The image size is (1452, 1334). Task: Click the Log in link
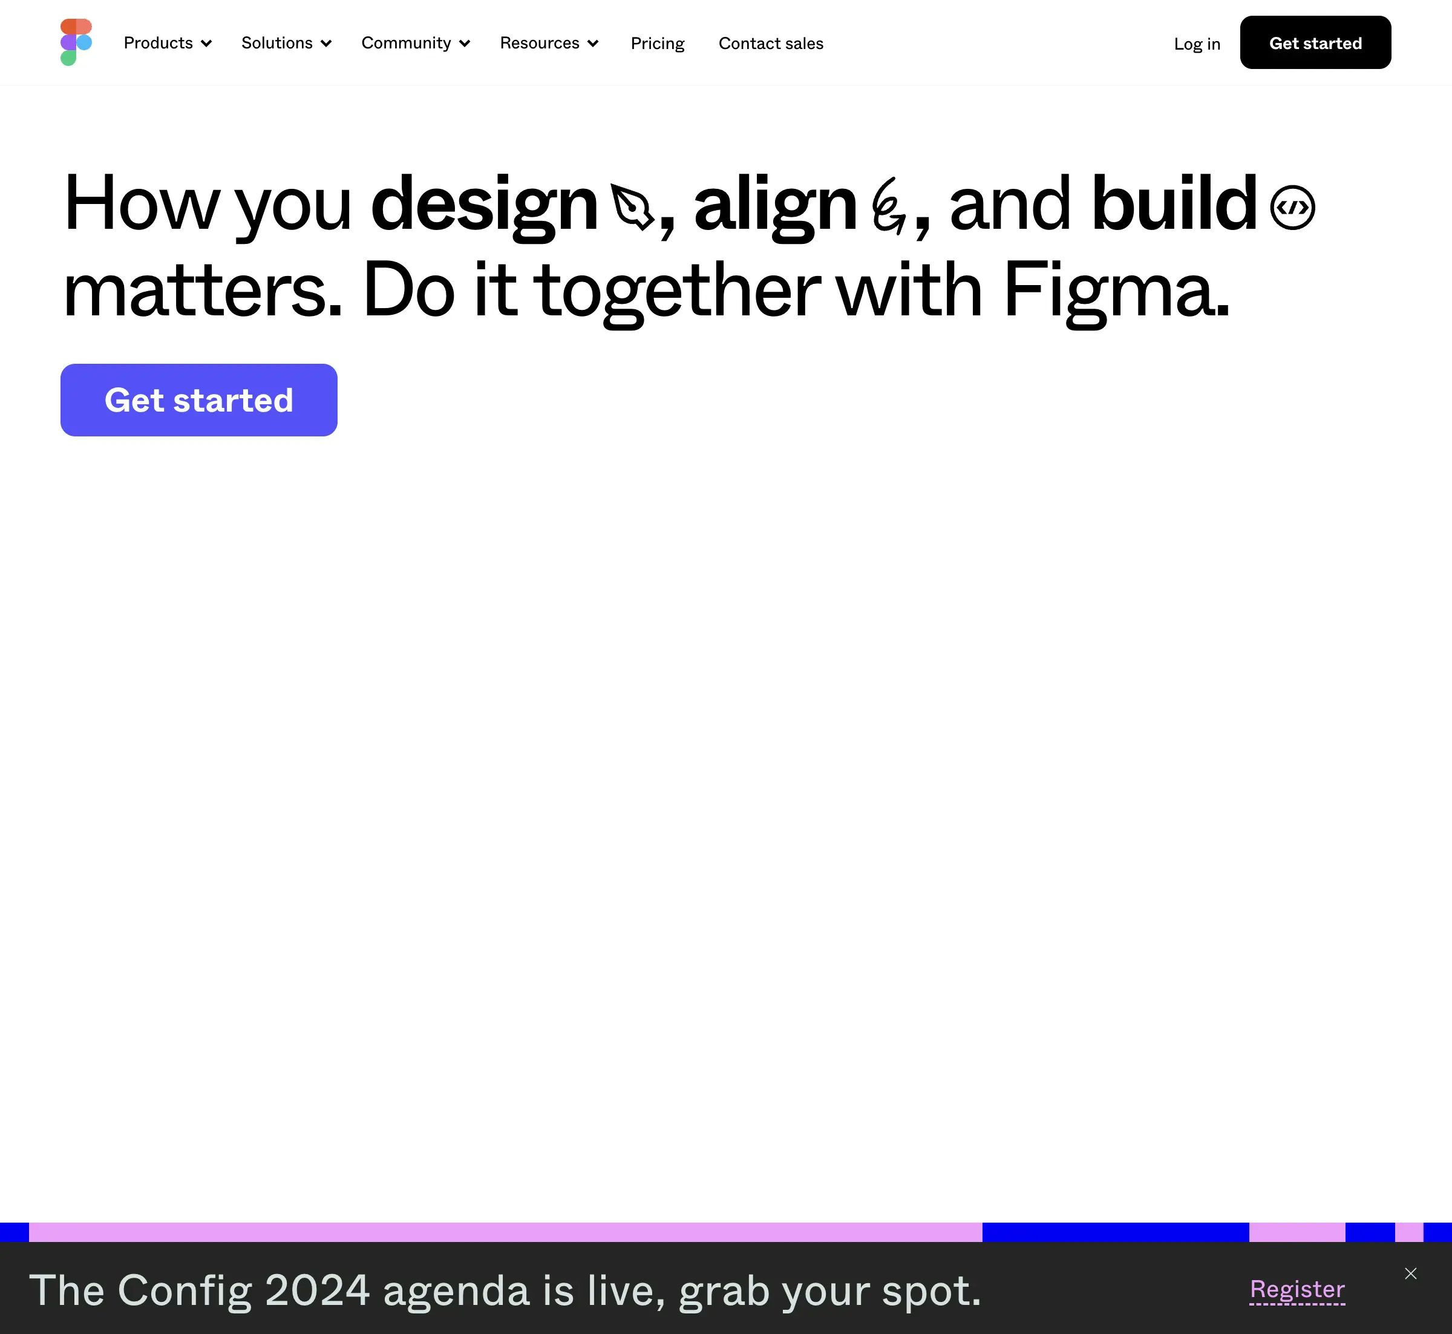(1198, 42)
